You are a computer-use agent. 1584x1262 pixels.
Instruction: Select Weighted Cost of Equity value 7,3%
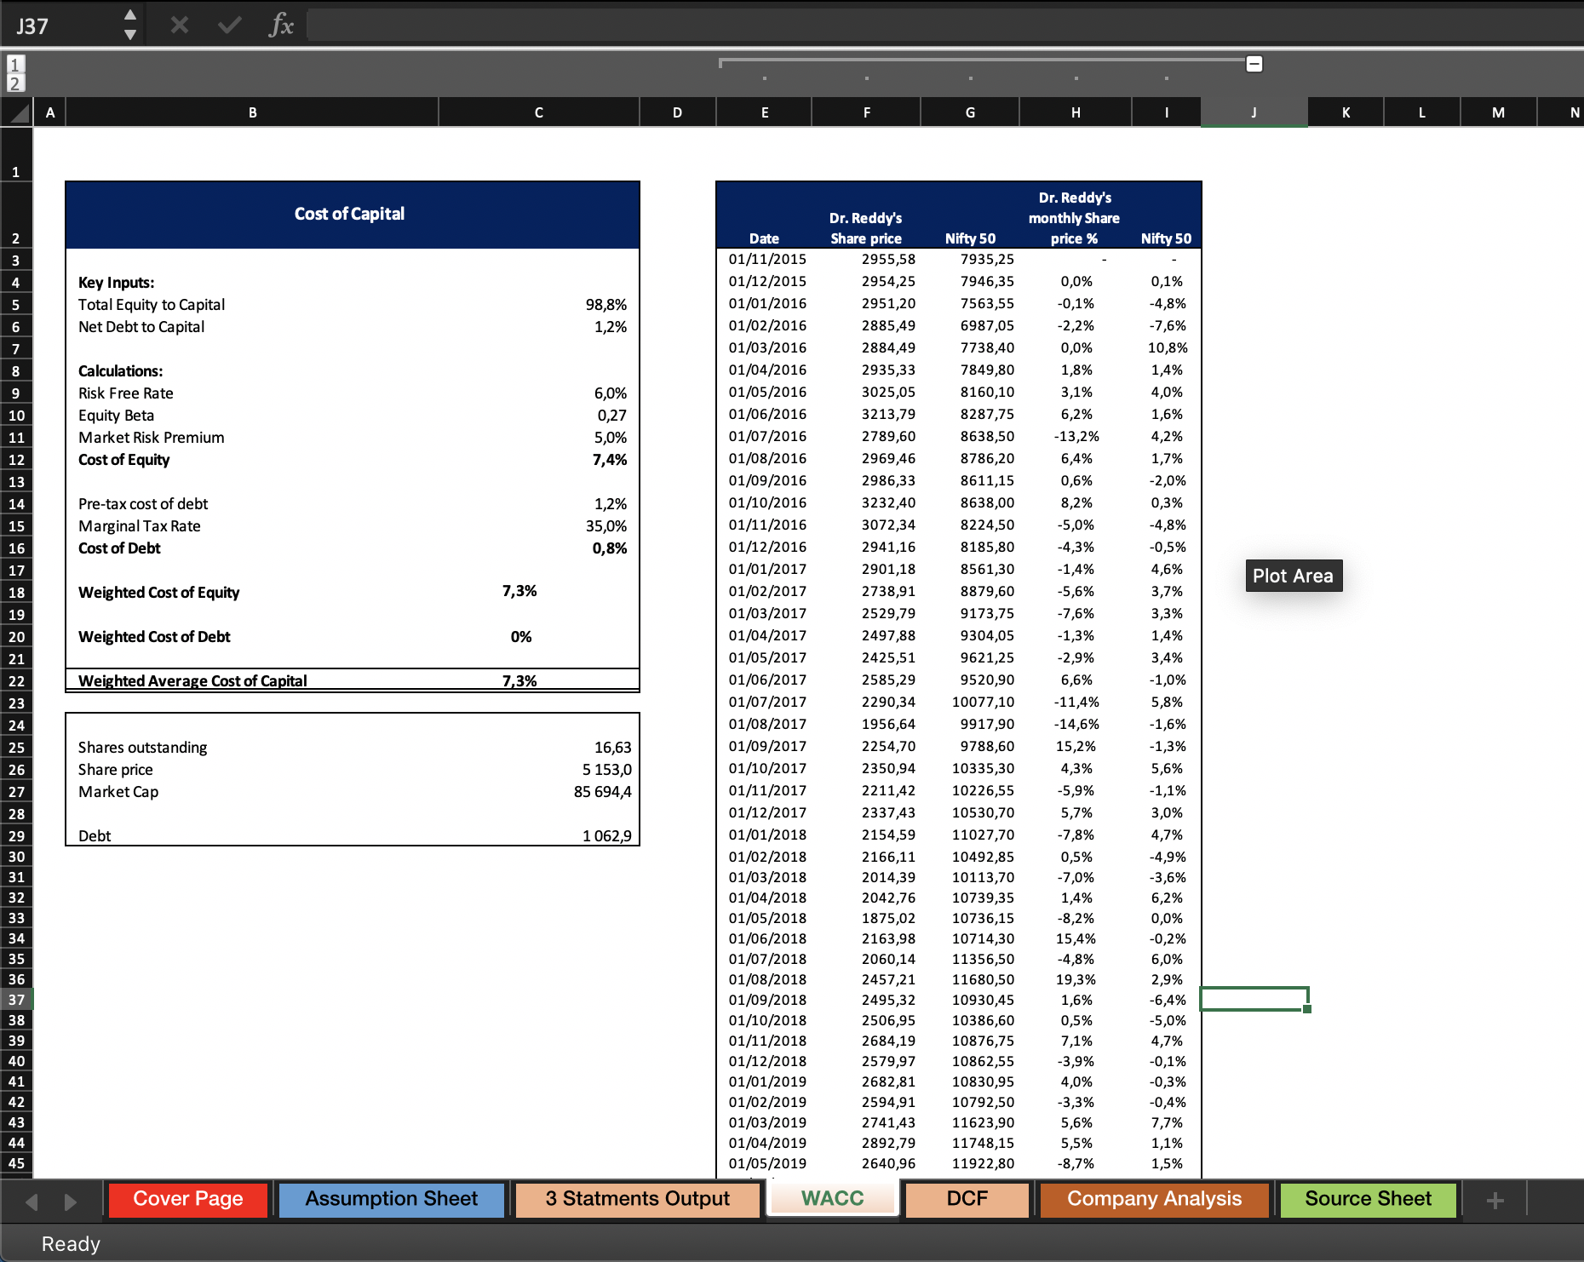519,591
